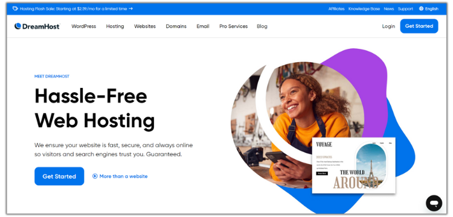Click the Voyage website preview card
The width and height of the screenshot is (453, 217).
point(353,165)
